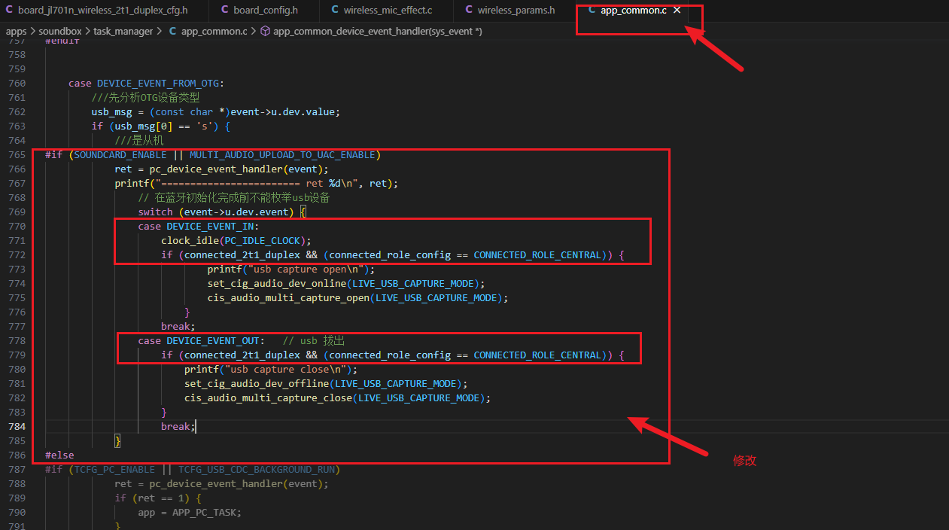Click line number 760 in the gutter

(16, 84)
